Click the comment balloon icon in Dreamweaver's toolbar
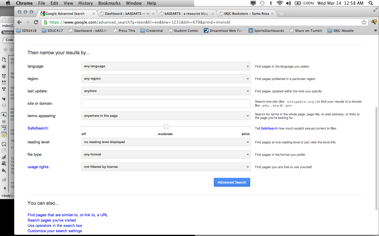This screenshot has width=379, height=236. [x=4, y=144]
